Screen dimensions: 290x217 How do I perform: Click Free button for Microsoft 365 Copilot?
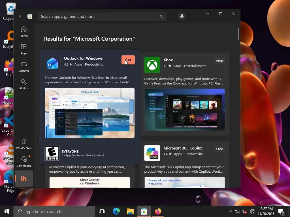point(219,149)
